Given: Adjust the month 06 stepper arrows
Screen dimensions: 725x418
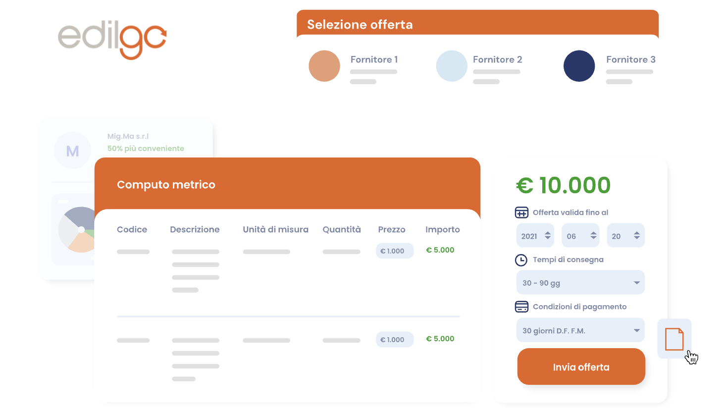Looking at the screenshot, I should coord(593,236).
